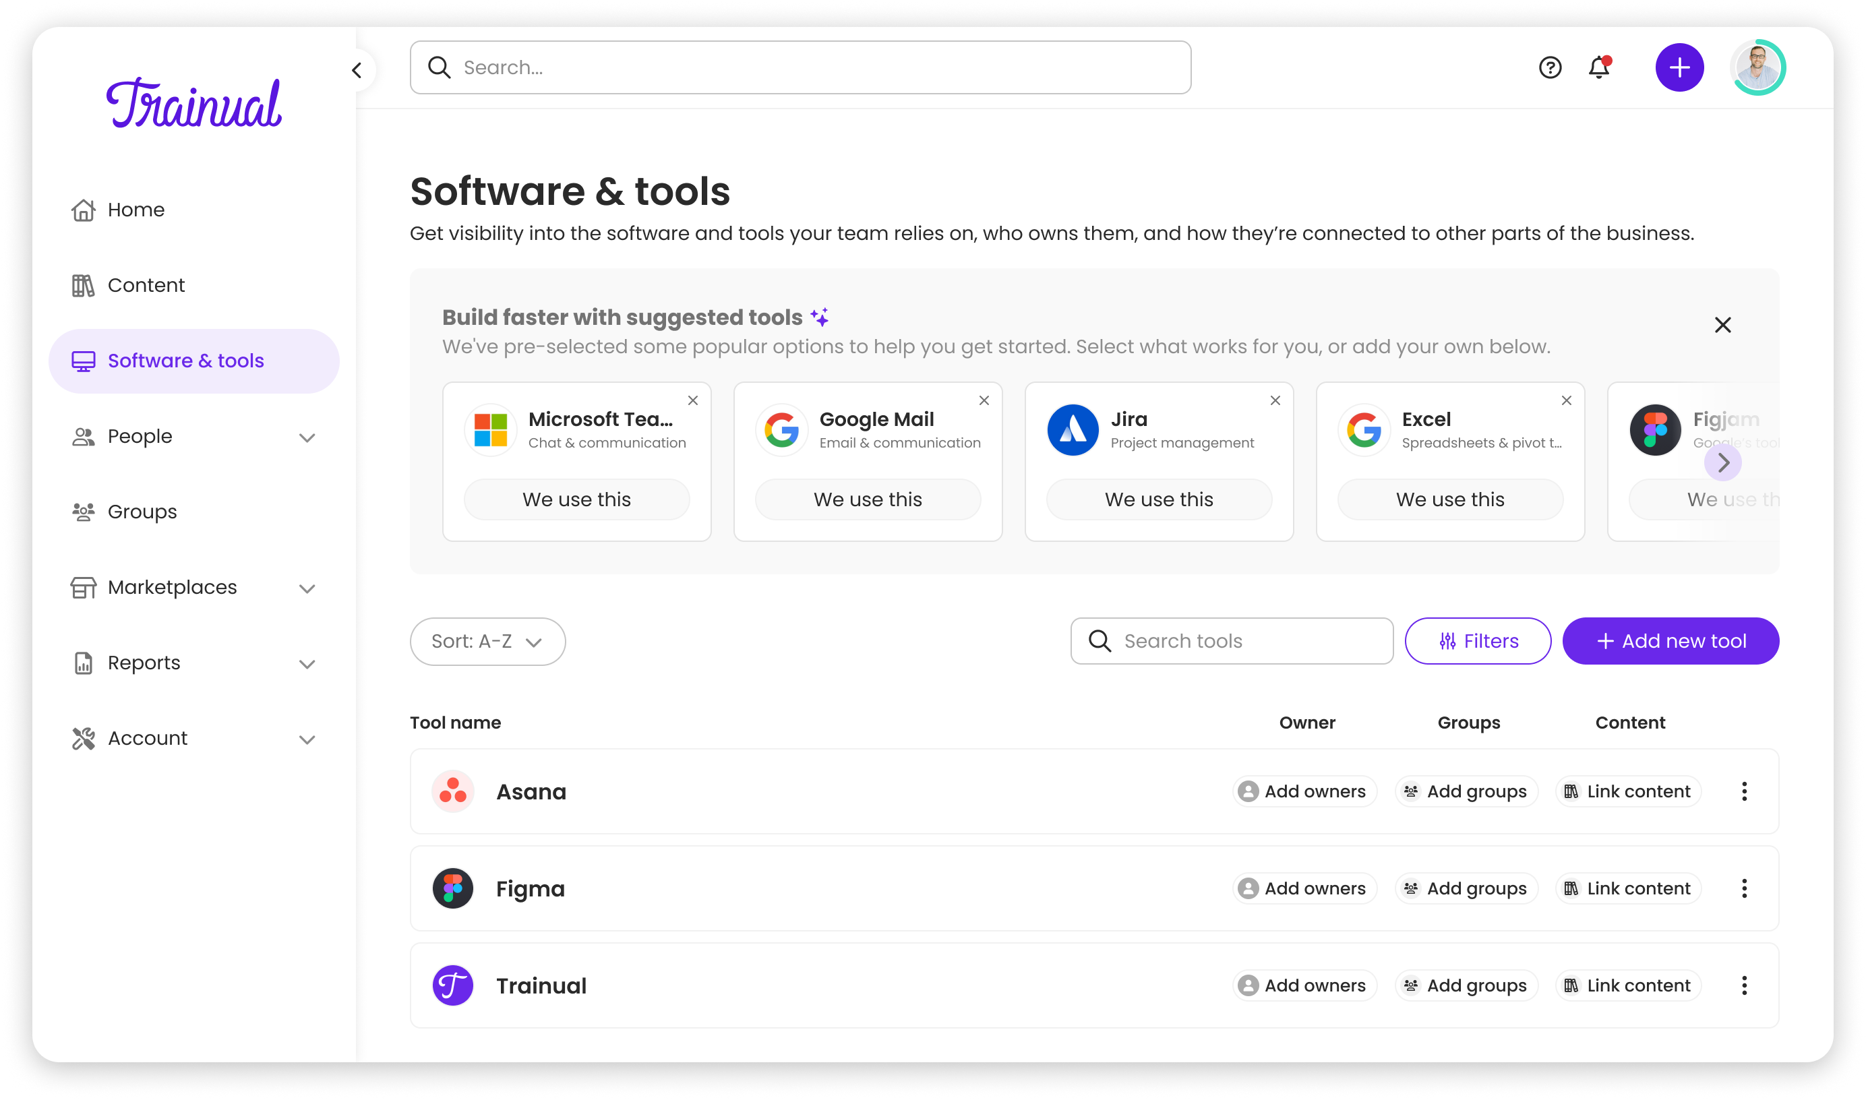Image resolution: width=1866 pixels, height=1100 pixels.
Task: Open three-dot menu for Asana row
Action: coord(1744,791)
